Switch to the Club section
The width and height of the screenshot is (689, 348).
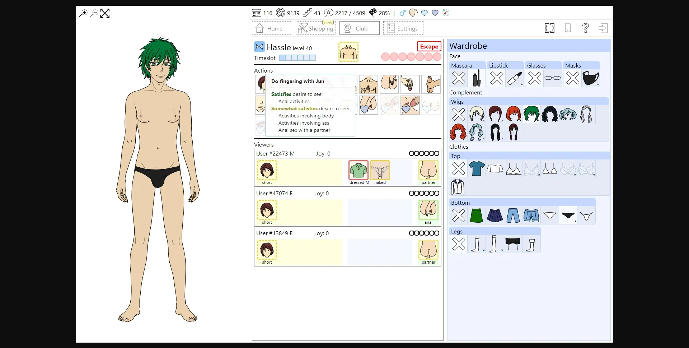pos(359,28)
